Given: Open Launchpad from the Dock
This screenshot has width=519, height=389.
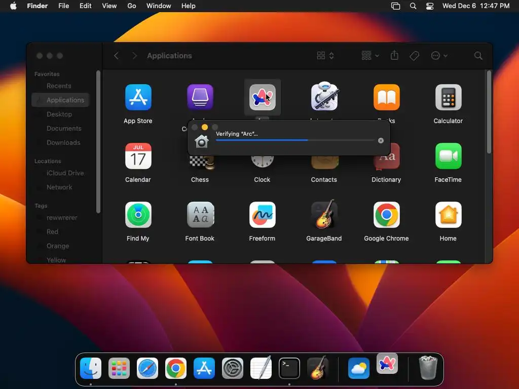Looking at the screenshot, I should [119, 368].
